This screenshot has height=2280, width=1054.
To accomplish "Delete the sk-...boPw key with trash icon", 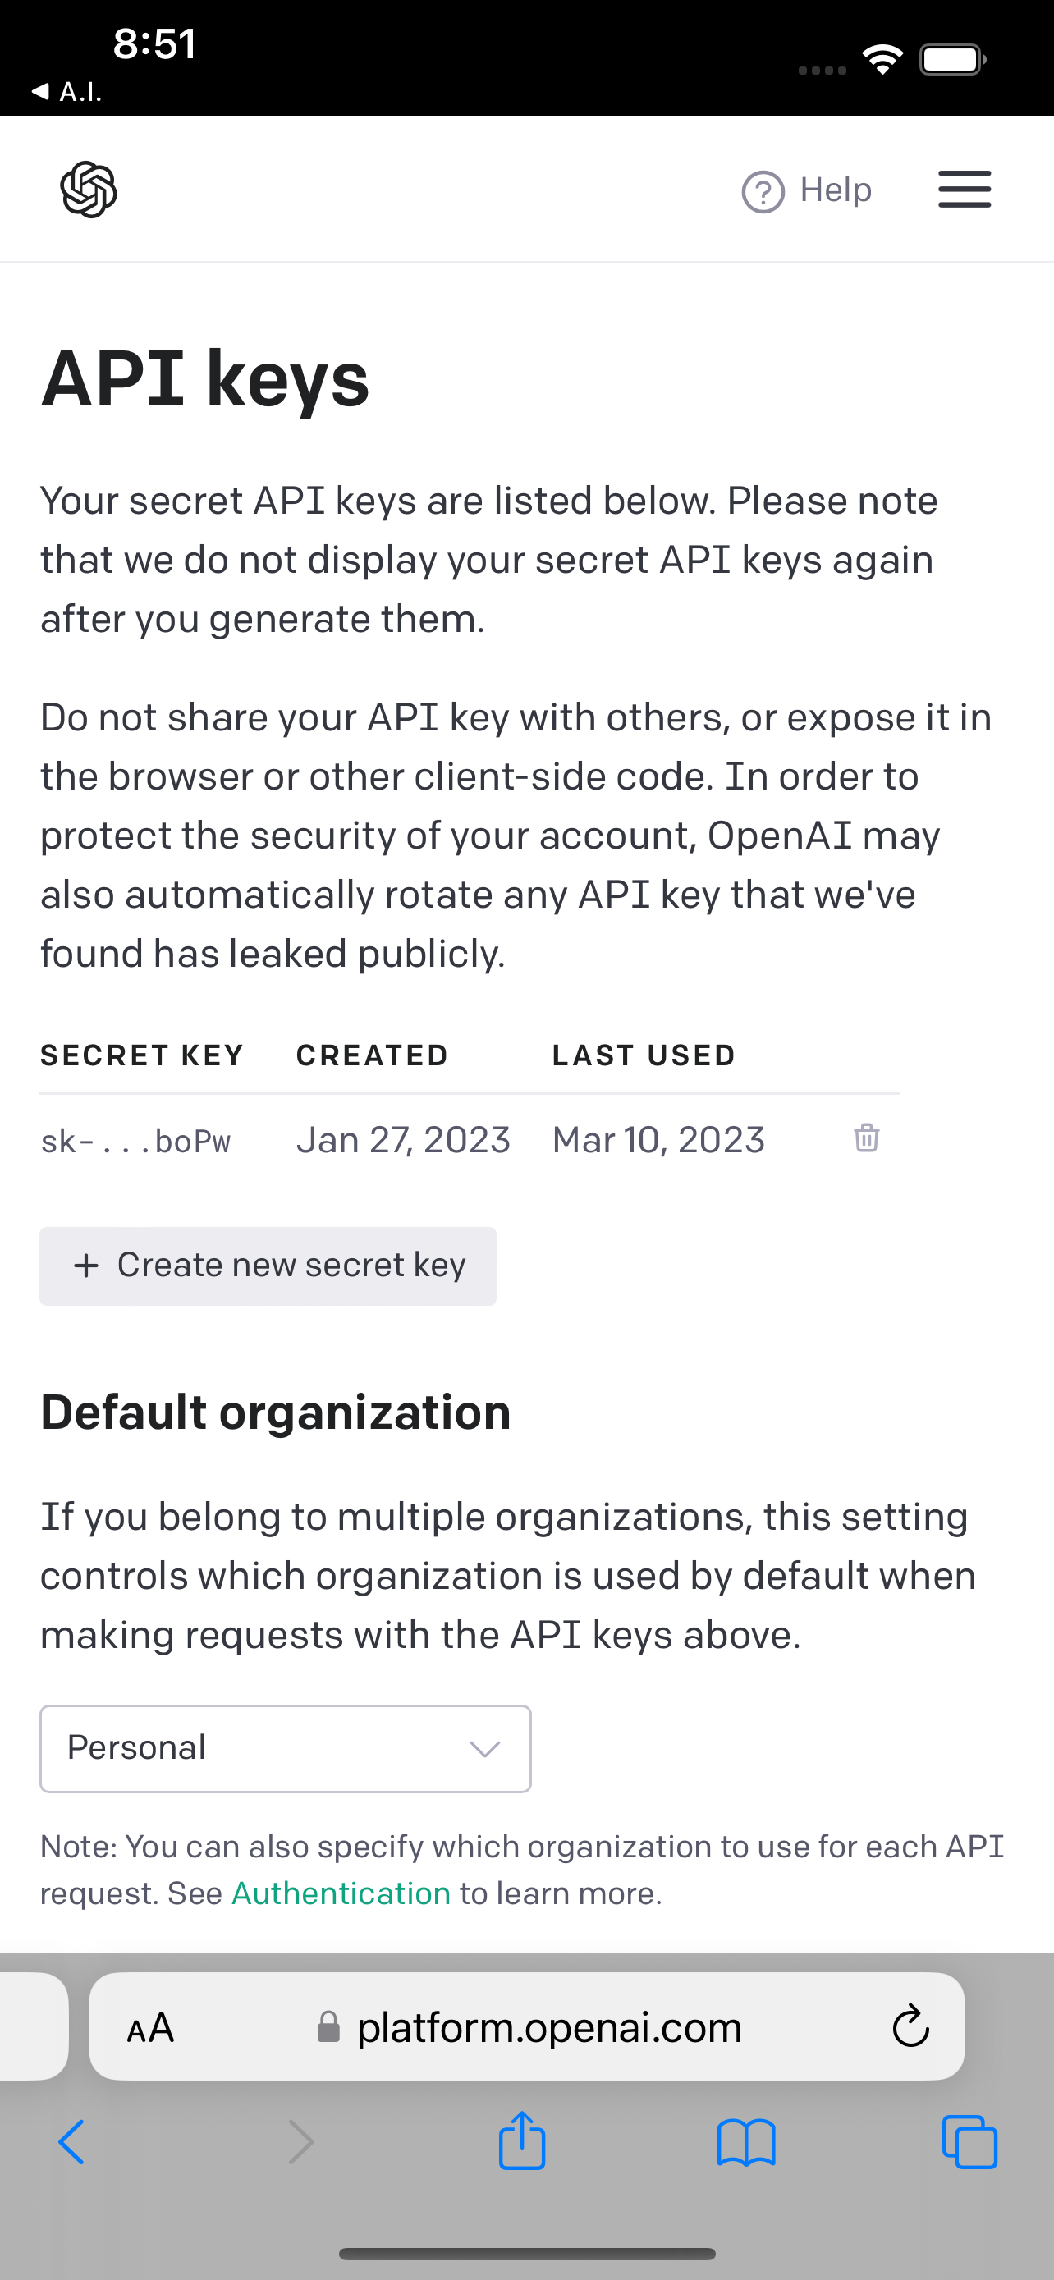I will (x=866, y=1138).
